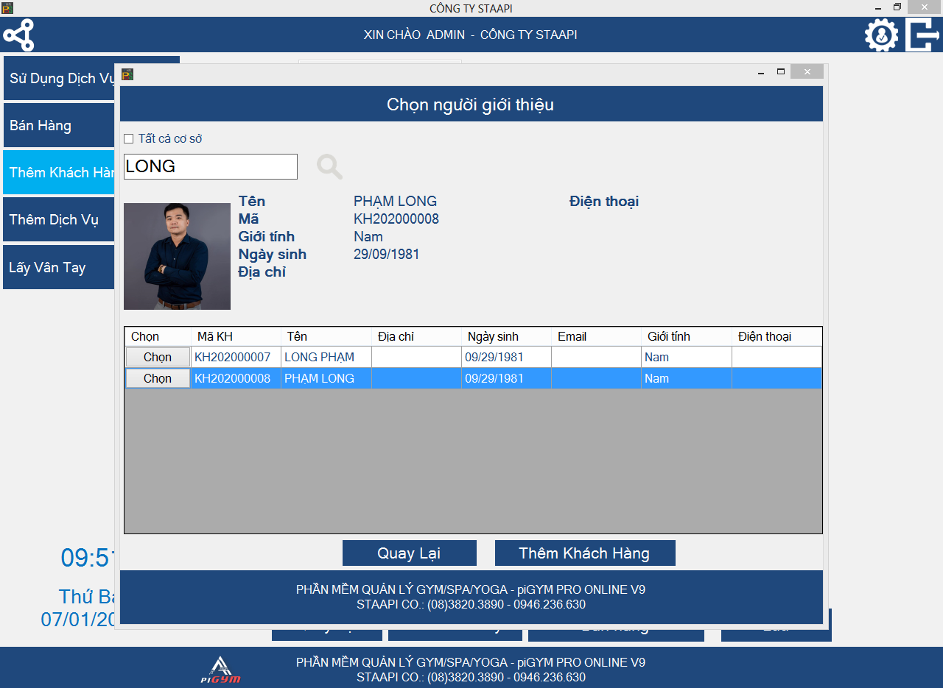Screen dimensions: 943x688
Task: Open Sử Dụng Dịch Vụ sidebar menu
Action: tap(59, 79)
